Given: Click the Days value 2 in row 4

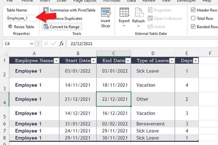Looking at the screenshot, I should click(x=187, y=99).
